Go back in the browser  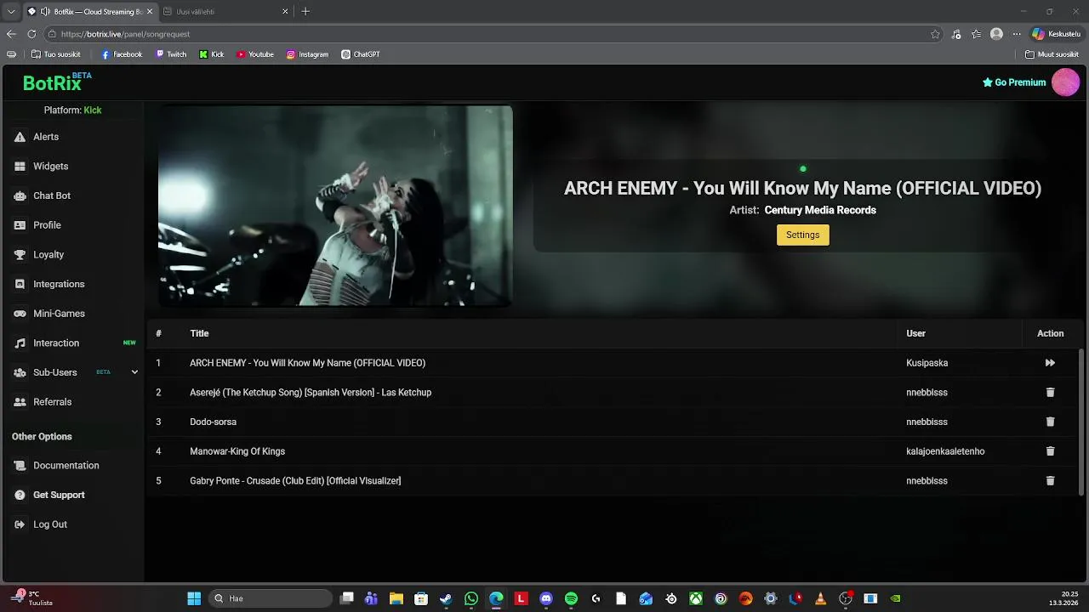pos(11,34)
